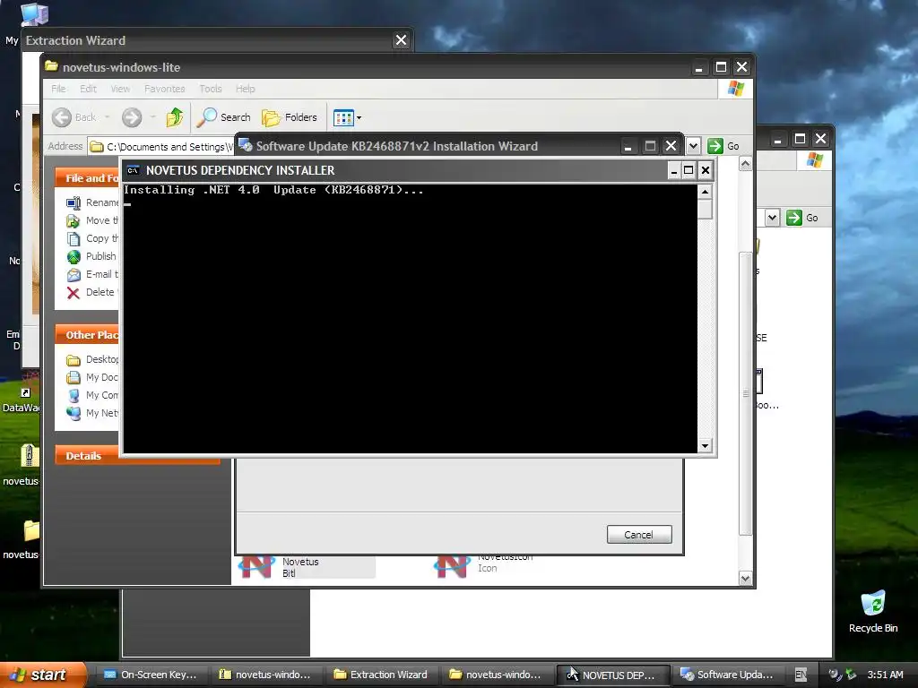Collapse the File and Folder Tasks header

(87, 178)
